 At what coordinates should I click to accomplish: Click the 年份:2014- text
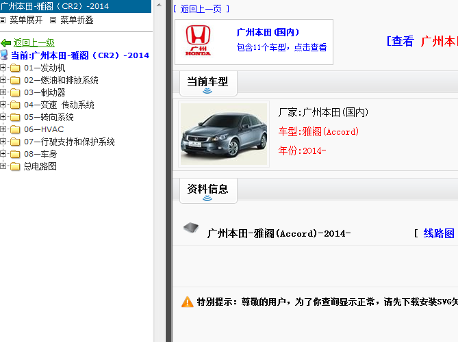pyautogui.click(x=302, y=150)
